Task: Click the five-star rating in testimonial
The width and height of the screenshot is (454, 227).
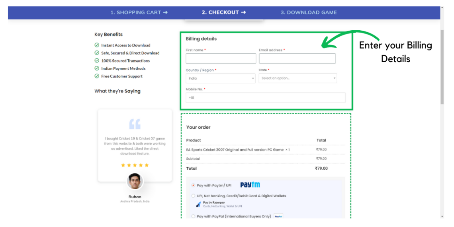Action: (x=135, y=165)
